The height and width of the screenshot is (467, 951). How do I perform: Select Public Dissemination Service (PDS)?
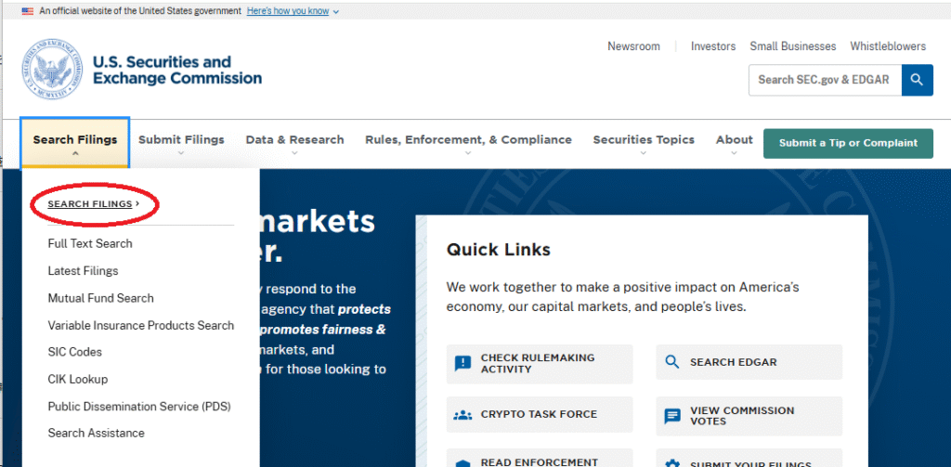point(139,407)
